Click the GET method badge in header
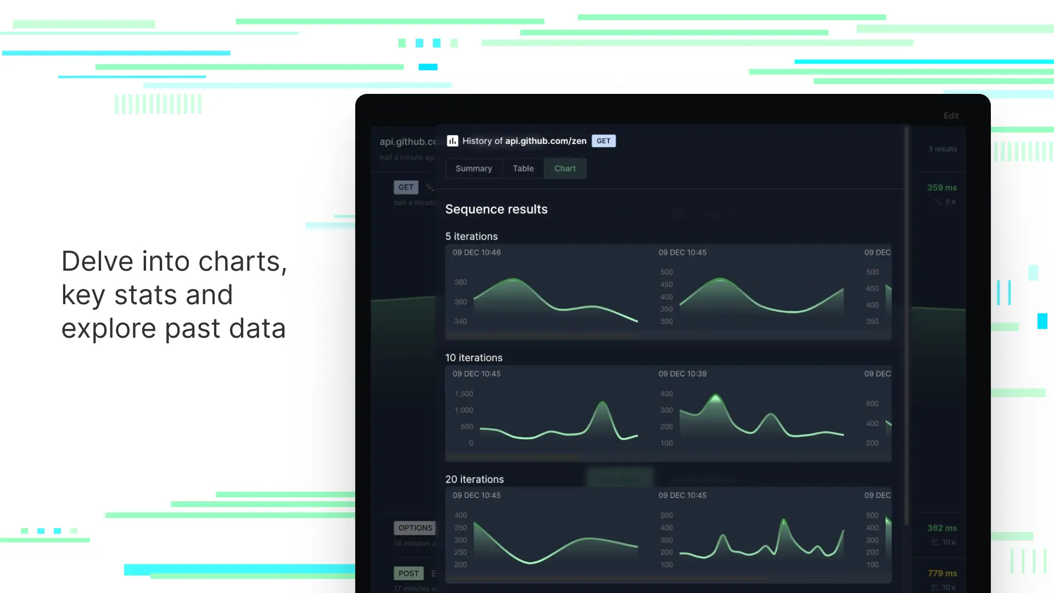1054x593 pixels. click(x=603, y=141)
